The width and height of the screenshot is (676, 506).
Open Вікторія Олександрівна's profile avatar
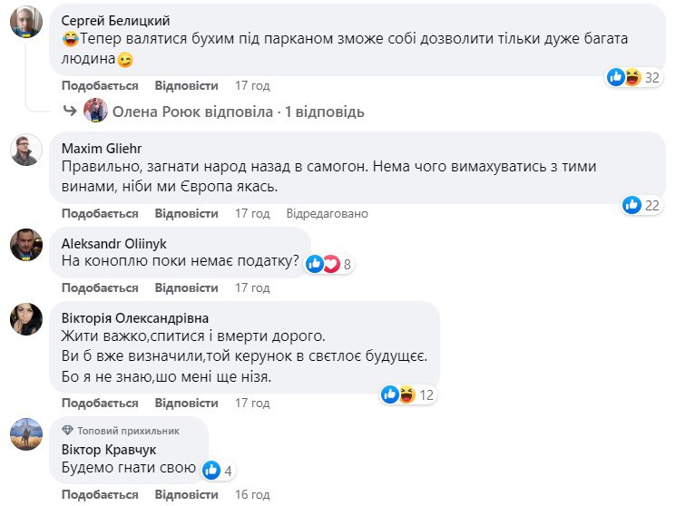pyautogui.click(x=24, y=320)
